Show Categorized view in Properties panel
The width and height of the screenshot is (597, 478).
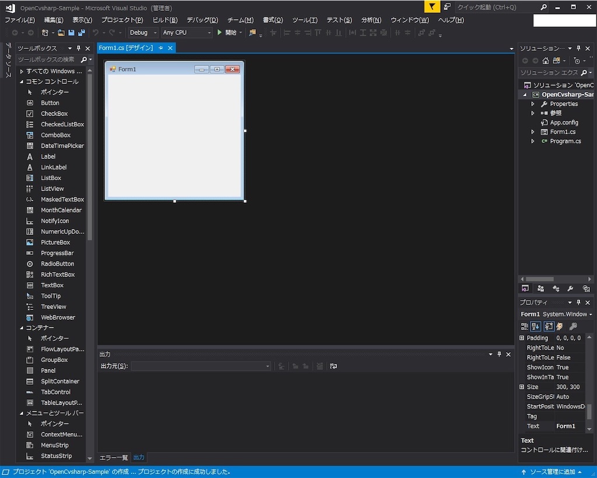tap(525, 326)
